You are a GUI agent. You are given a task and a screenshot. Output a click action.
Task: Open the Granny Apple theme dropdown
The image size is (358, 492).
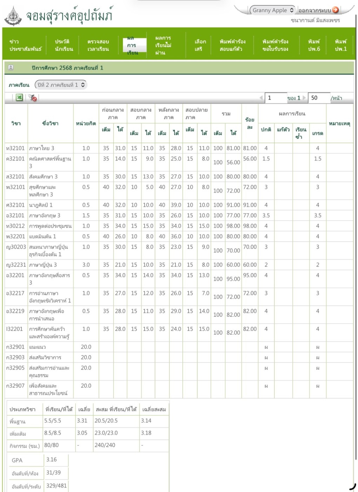click(273, 10)
